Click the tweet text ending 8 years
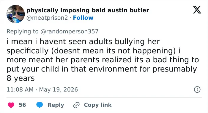 (x=21, y=78)
